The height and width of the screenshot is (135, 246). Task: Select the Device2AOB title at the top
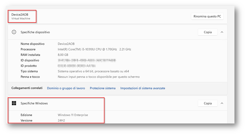click(x=20, y=15)
